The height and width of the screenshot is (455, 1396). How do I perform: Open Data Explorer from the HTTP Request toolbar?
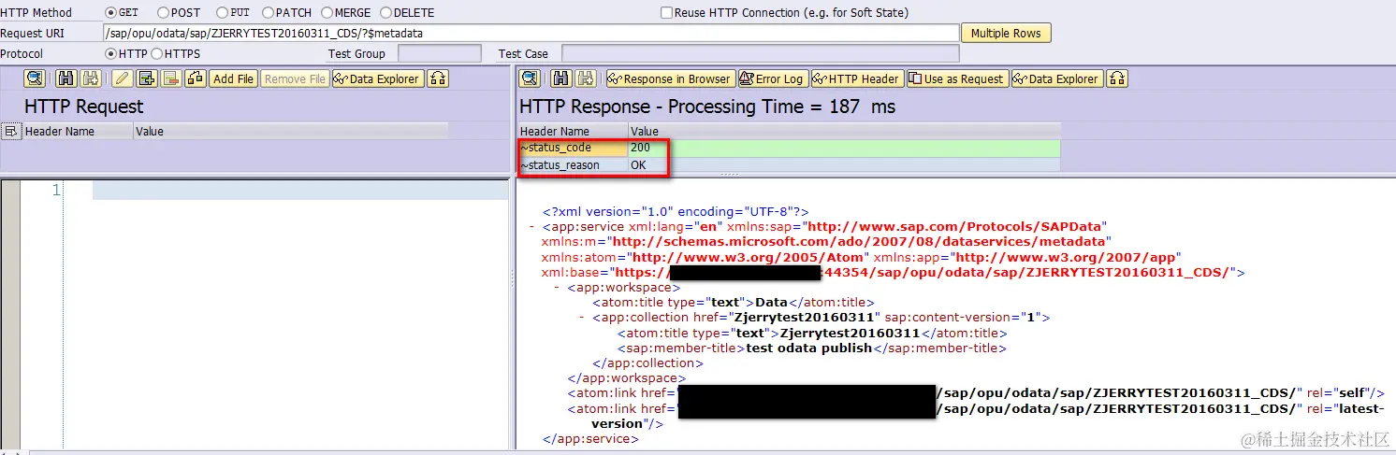[x=378, y=78]
